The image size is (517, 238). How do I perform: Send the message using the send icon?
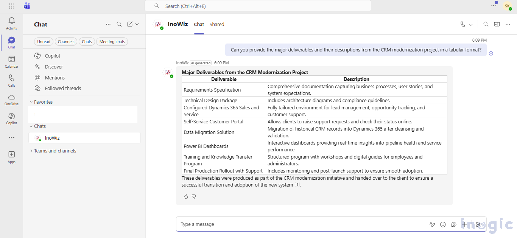click(479, 224)
